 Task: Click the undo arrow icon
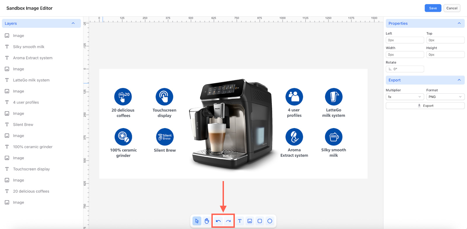218,221
